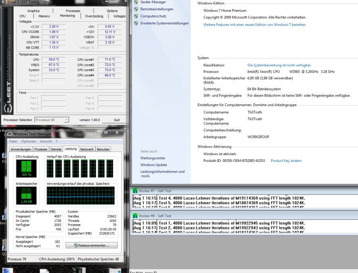Screen dimensions: 358x273
Task: Click Worker #7 Test 5 log line
Action: click(x=219, y=203)
